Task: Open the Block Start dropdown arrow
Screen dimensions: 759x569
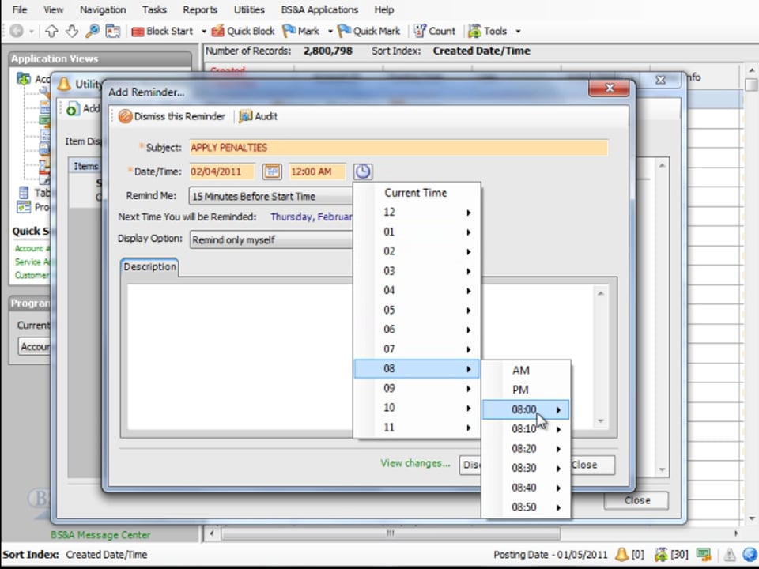Action: point(204,32)
